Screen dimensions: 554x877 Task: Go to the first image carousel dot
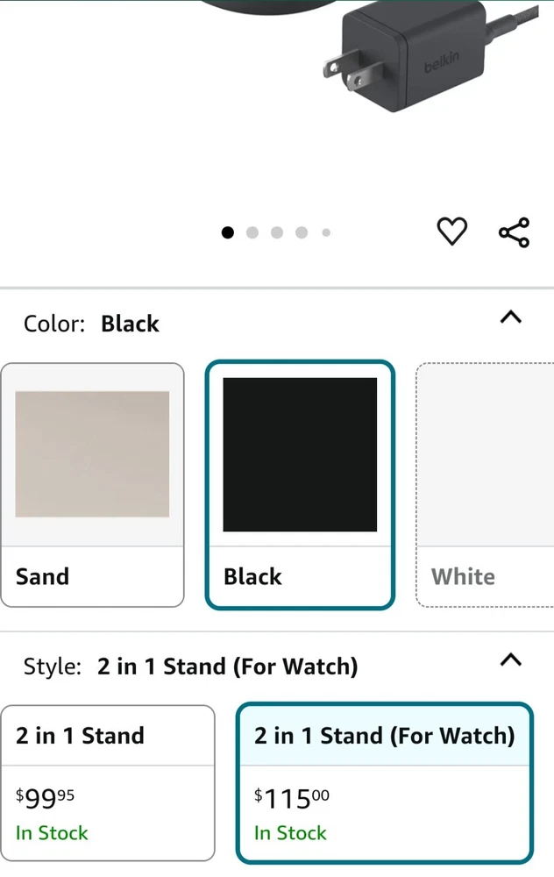228,232
